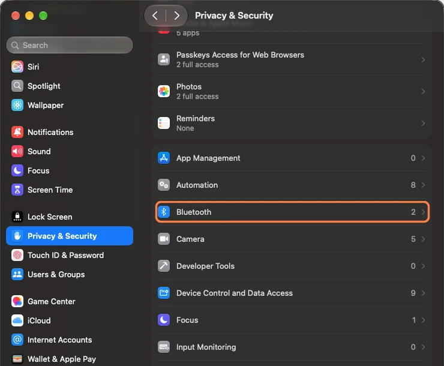Expand Photos row chevron
Screen dimensions: 444x366
pos(423,91)
